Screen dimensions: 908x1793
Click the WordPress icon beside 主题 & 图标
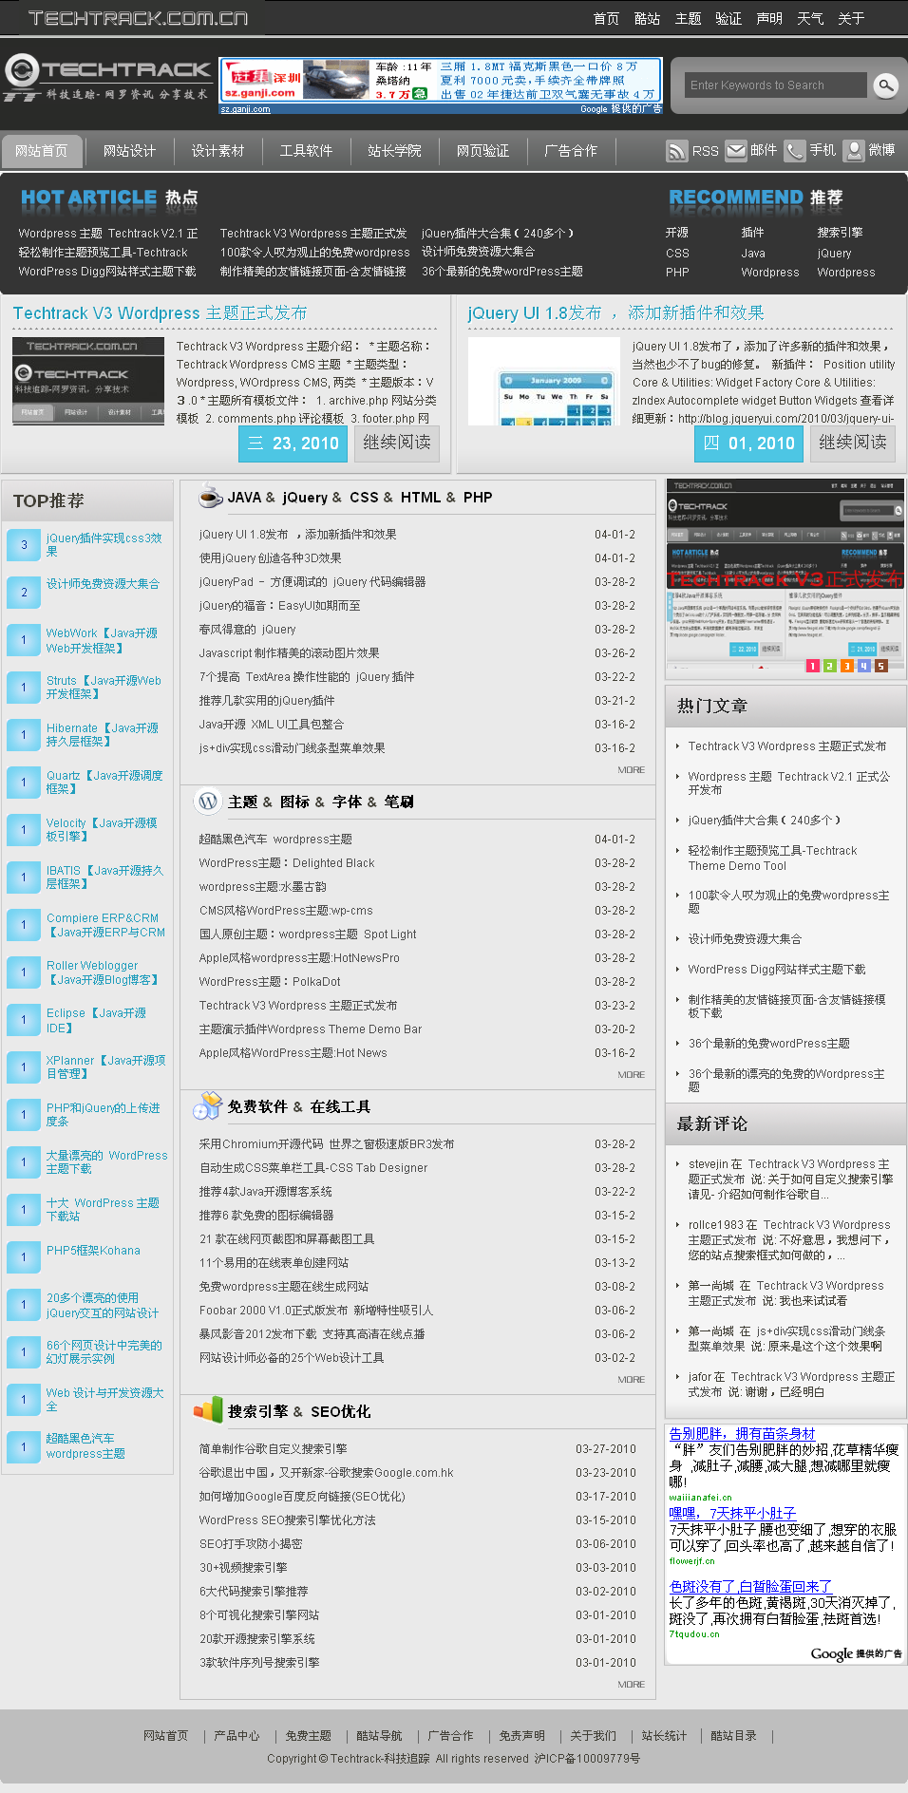[207, 802]
